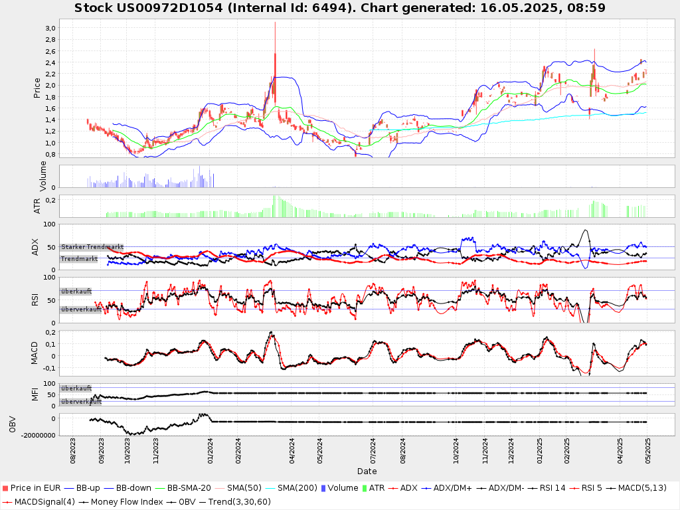Click the -0,1 value on MACD axis
Viewport: 680px width, 510px height.
[x=49, y=368]
